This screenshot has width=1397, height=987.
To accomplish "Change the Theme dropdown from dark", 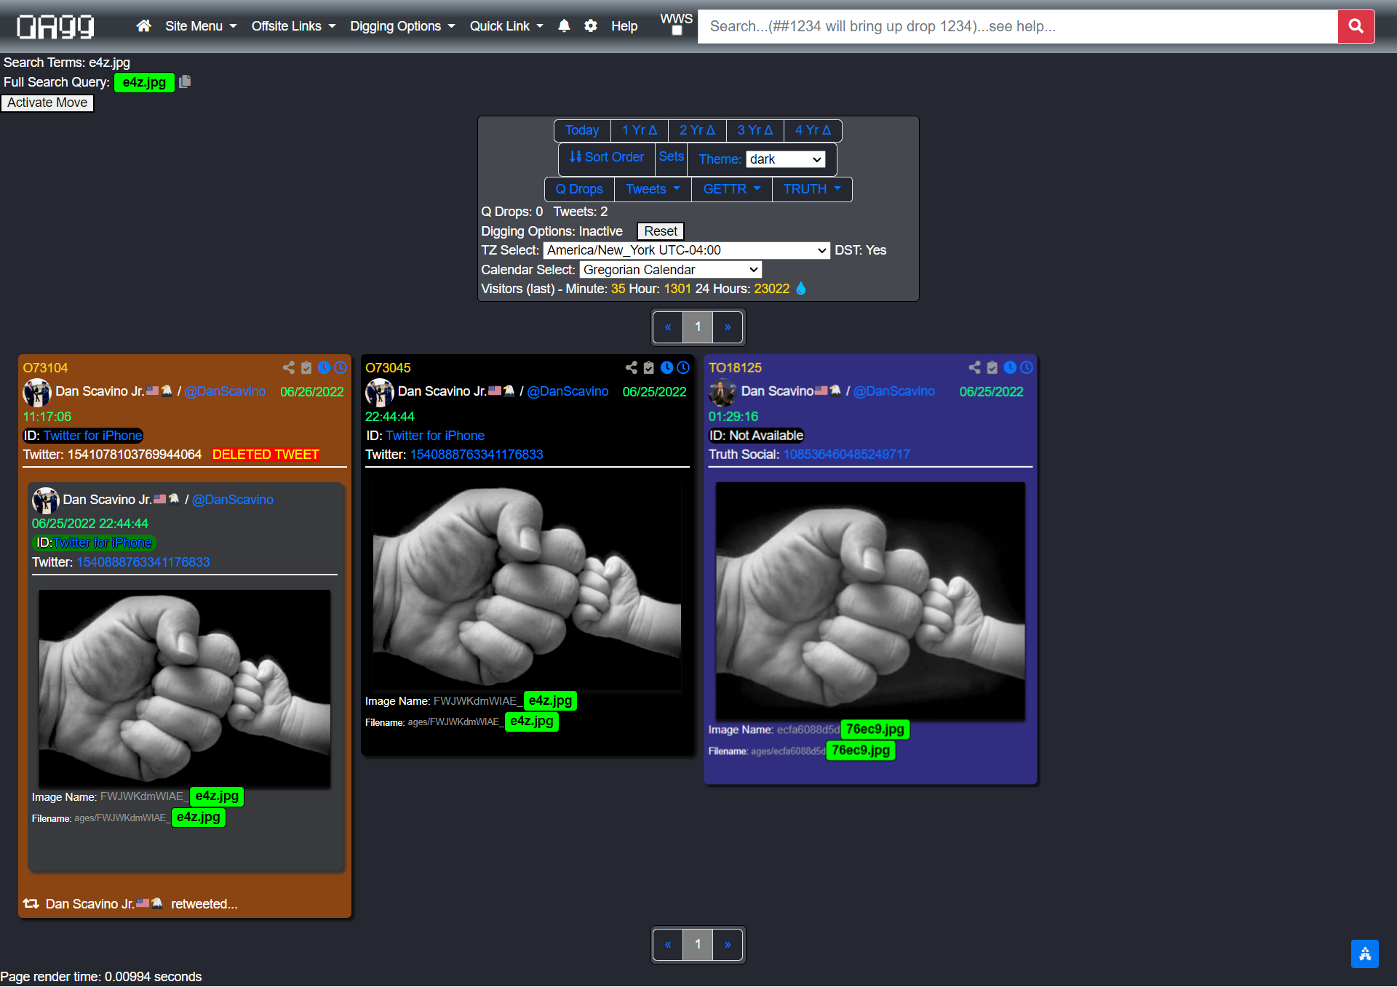I will [x=786, y=159].
